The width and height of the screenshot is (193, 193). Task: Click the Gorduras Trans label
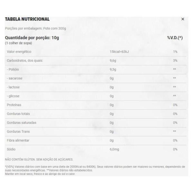(x=18, y=132)
